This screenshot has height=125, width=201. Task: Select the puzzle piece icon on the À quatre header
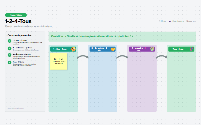tap(152, 49)
